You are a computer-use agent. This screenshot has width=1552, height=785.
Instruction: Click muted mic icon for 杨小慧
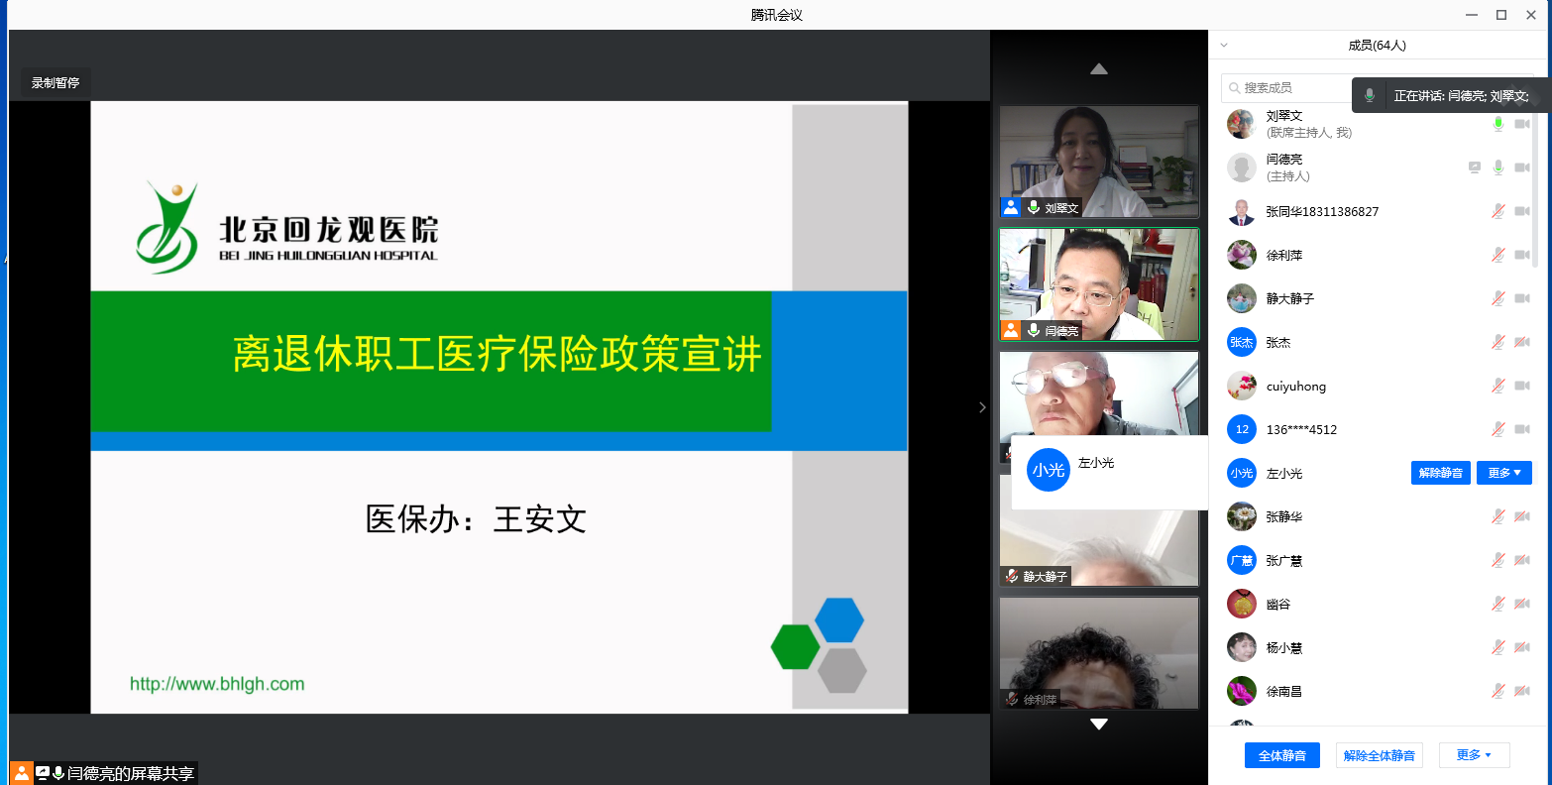[1498, 647]
